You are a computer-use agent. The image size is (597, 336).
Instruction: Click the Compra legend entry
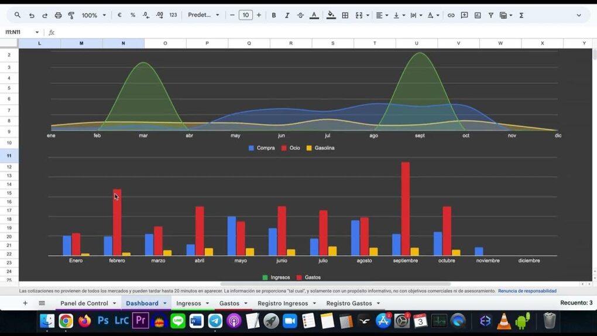[262, 148]
